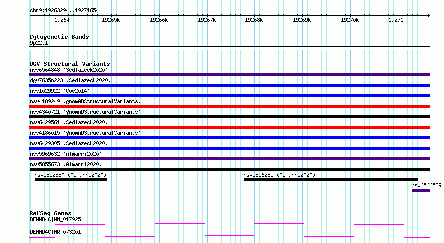Select the red bar for nsv4189249

(229, 106)
